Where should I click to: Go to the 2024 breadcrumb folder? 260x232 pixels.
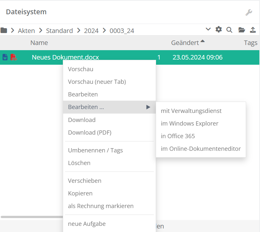pos(91,31)
